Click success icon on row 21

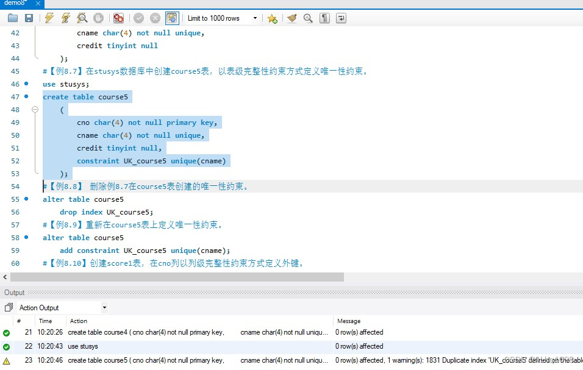6,333
